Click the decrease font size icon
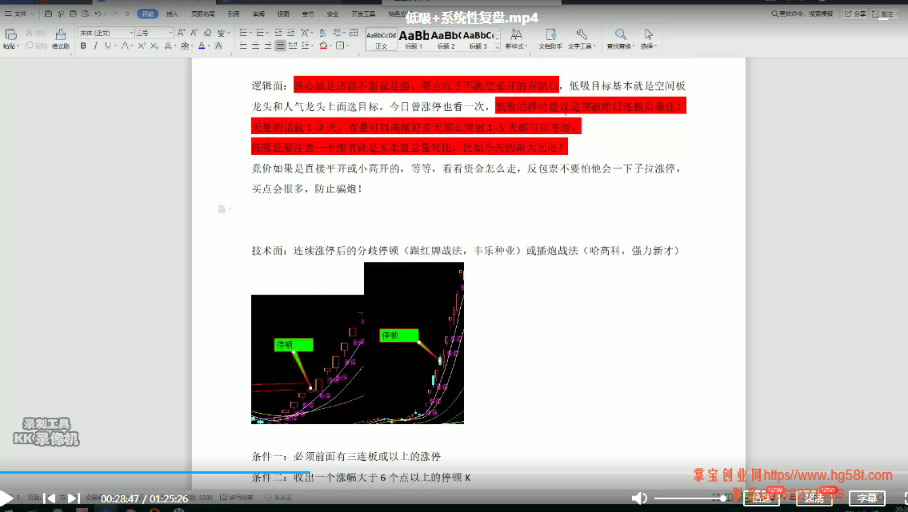 194,33
